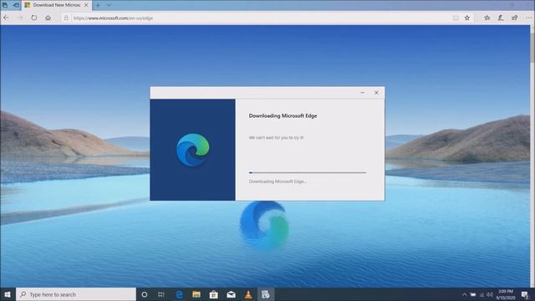Click the Type here to search box
This screenshot has width=535, height=301.
pos(76,294)
